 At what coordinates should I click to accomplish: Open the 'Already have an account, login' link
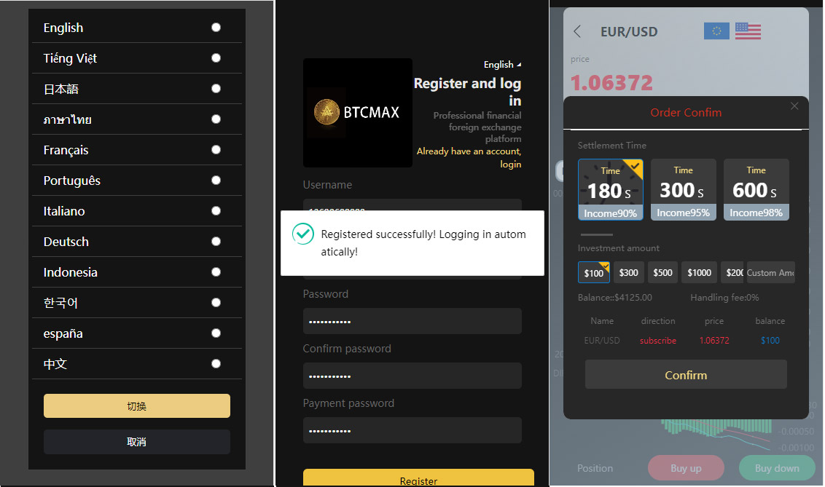(469, 158)
